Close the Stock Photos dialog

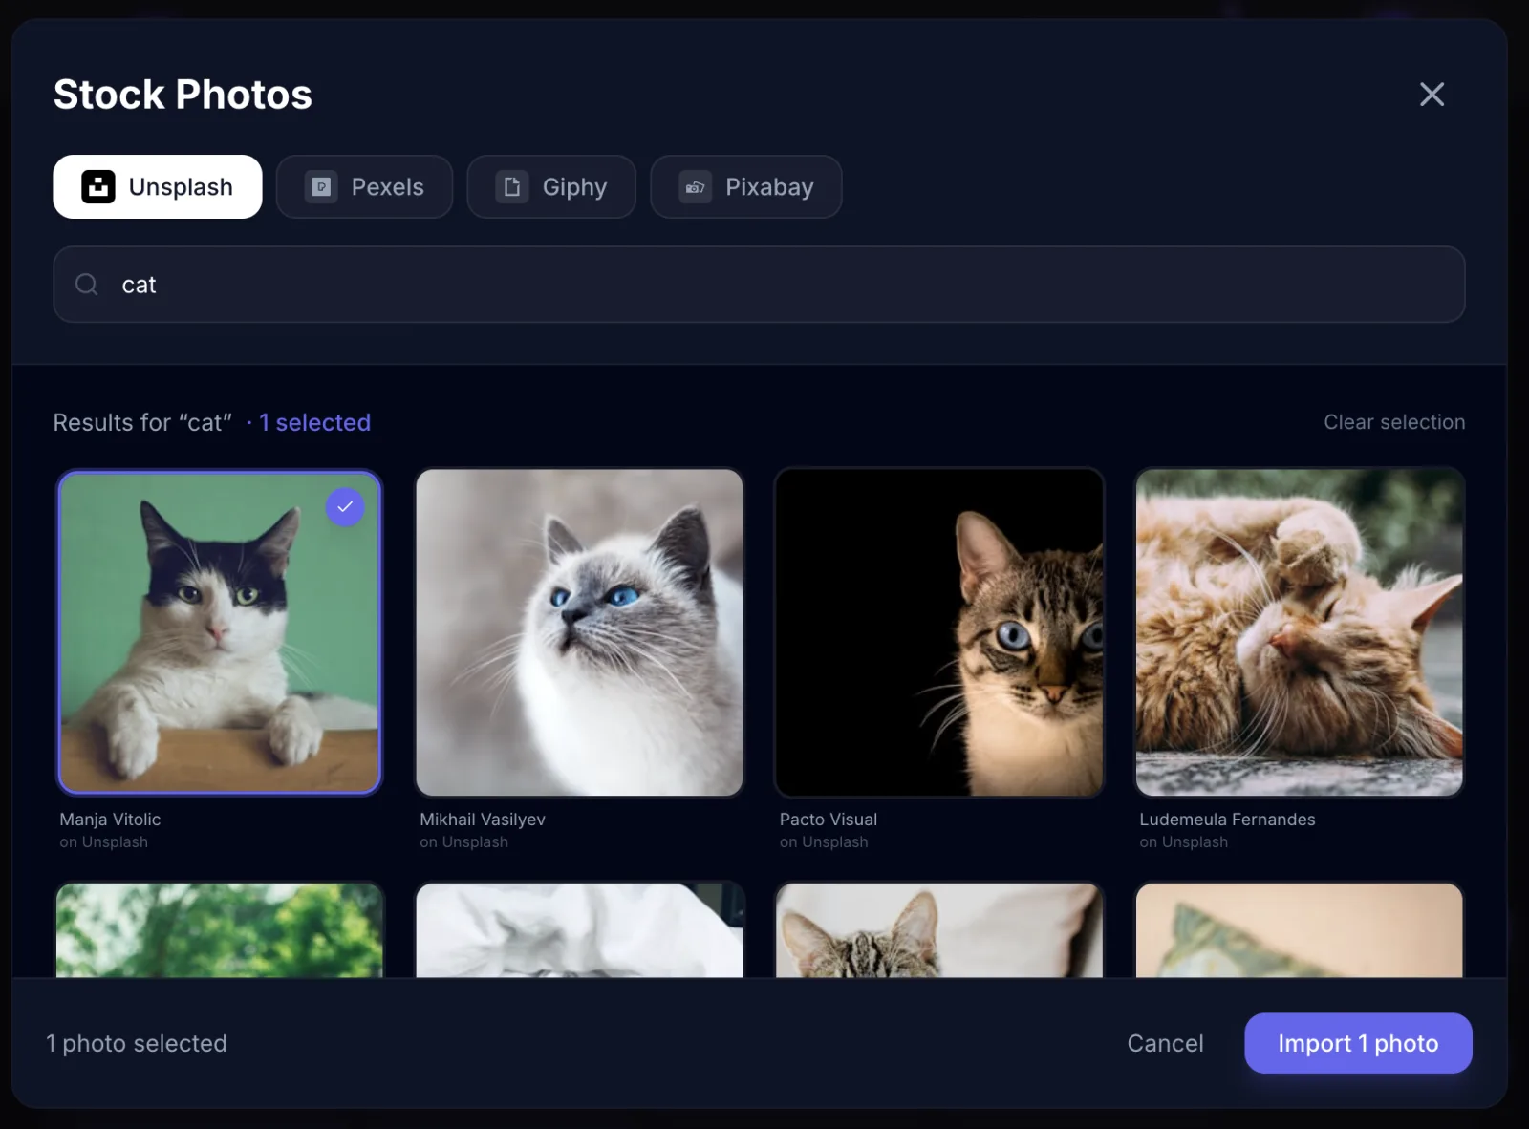pos(1432,95)
